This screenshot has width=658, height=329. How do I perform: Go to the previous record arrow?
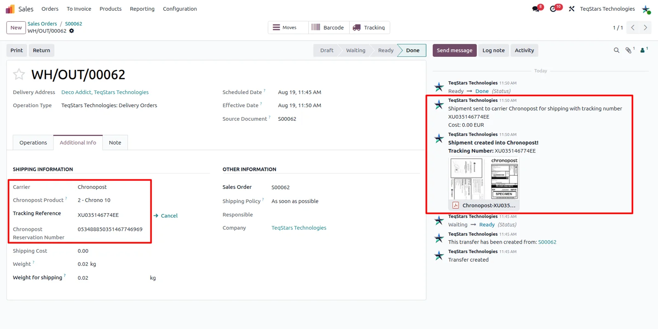[633, 28]
